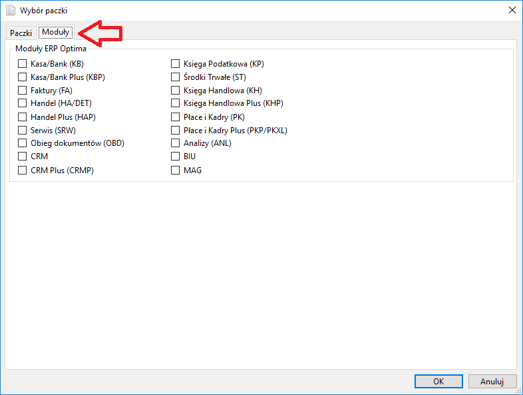Enable the Handel Plus (HAP) checkbox
Image resolution: width=523 pixels, height=395 pixels.
tap(23, 117)
